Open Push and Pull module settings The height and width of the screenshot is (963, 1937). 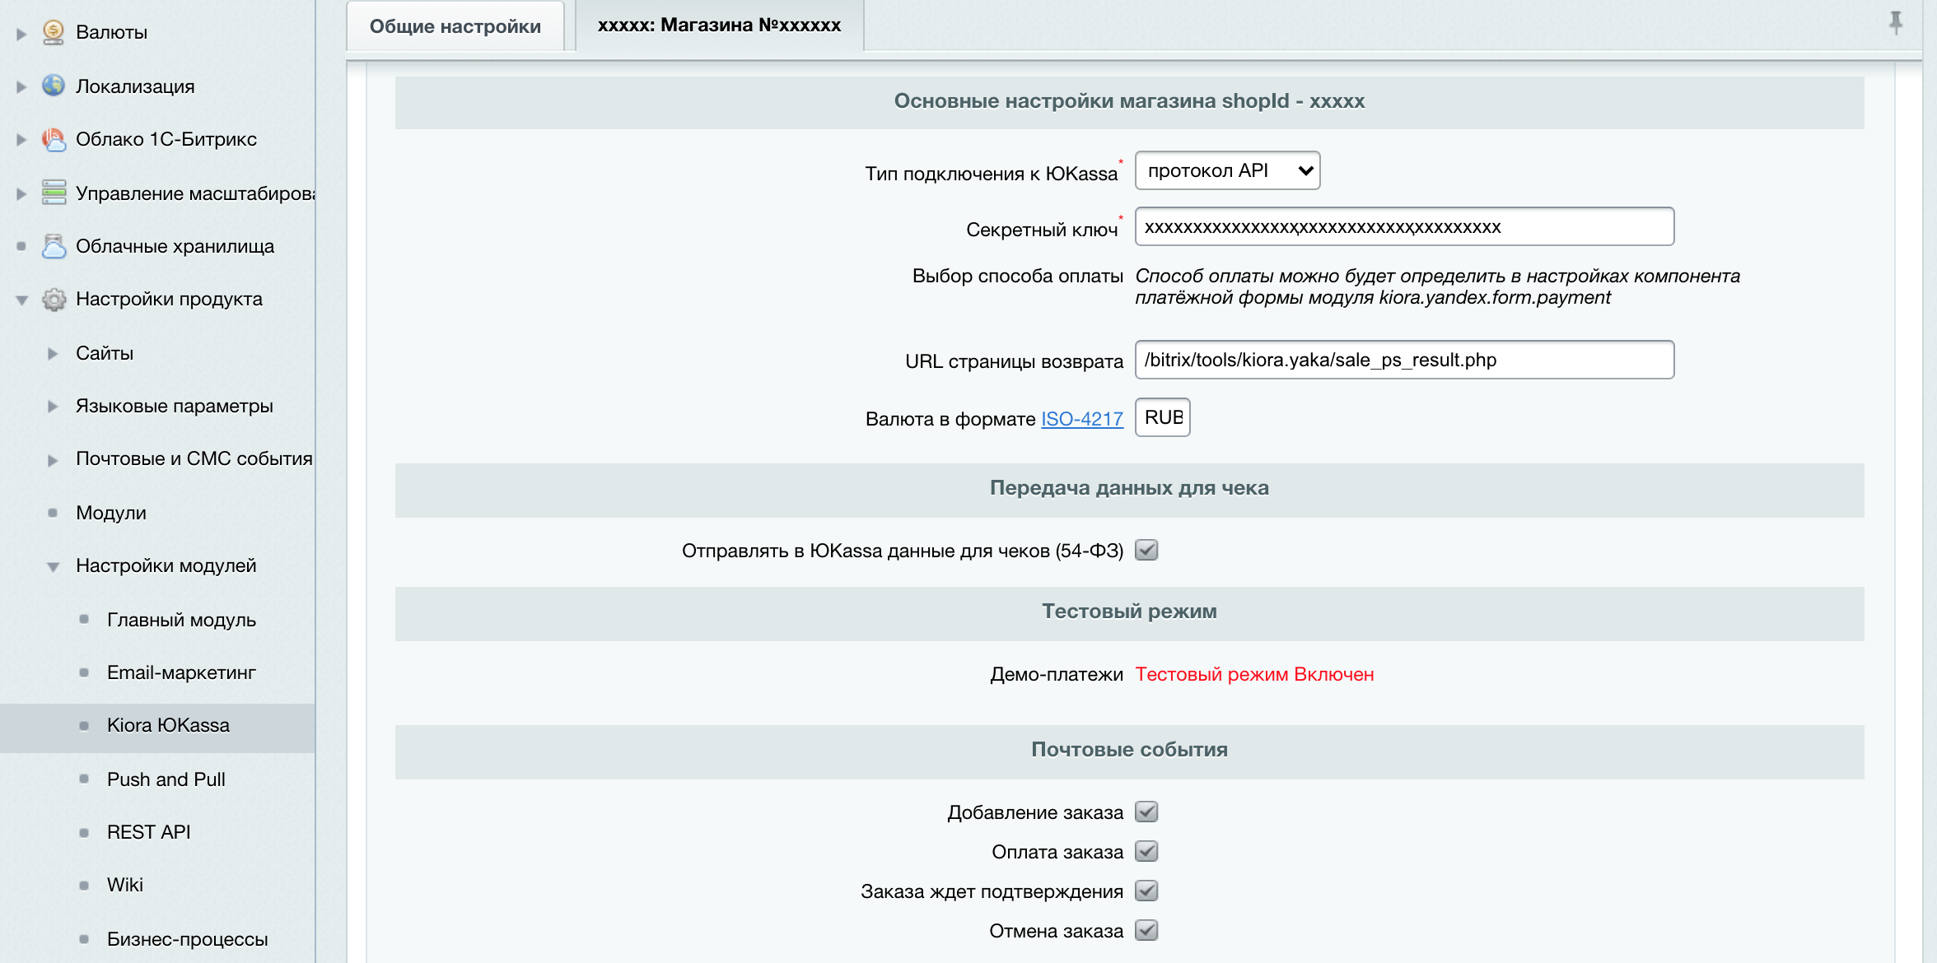point(166,779)
